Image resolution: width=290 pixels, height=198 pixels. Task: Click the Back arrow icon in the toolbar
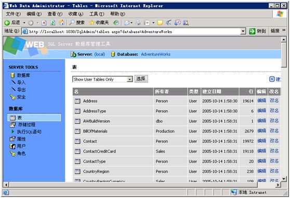tap(7, 23)
